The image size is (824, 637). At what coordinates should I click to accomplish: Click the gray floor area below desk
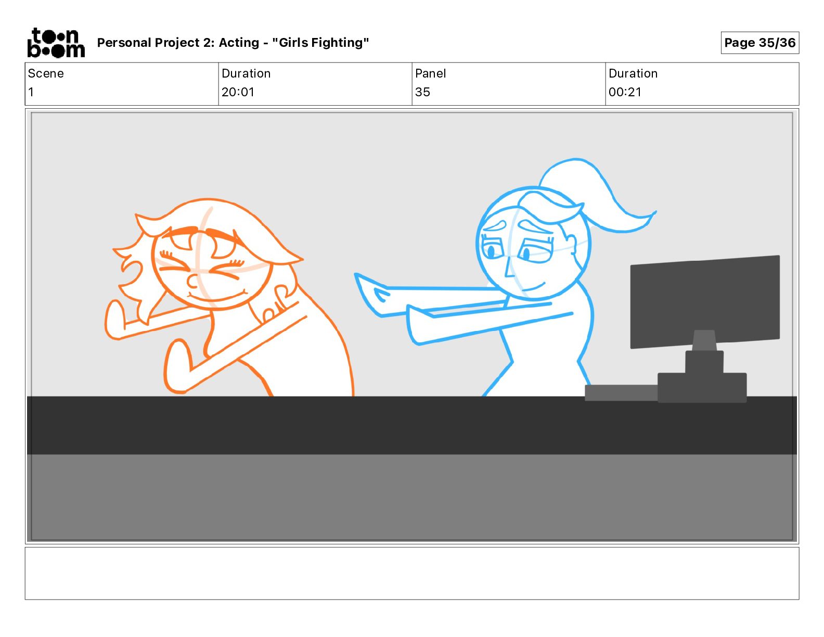[x=412, y=497]
